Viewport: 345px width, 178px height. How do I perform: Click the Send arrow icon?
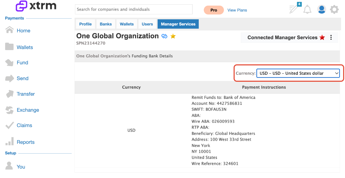(9, 78)
